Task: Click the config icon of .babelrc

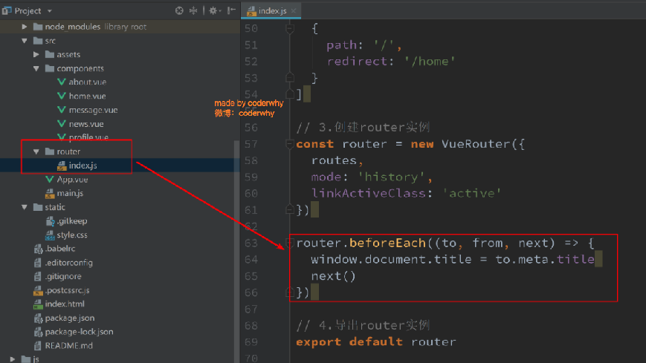Action: [38, 249]
